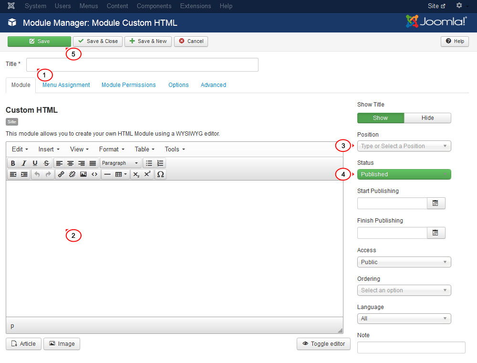Justify text in editor
This screenshot has height=363, width=477.
(93, 163)
